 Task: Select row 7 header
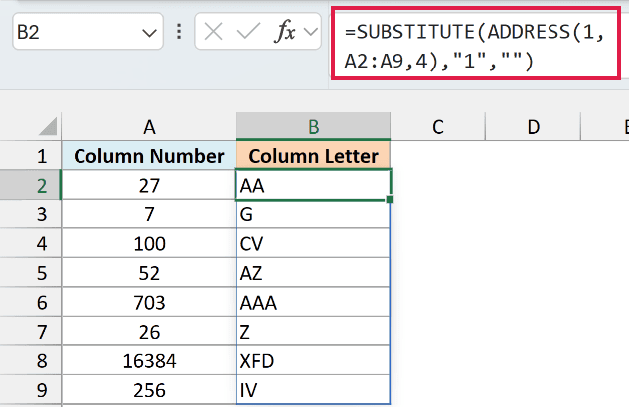click(x=31, y=332)
